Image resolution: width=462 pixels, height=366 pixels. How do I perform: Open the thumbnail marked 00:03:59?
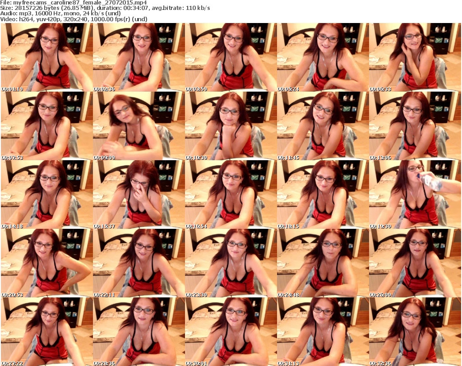click(231, 57)
